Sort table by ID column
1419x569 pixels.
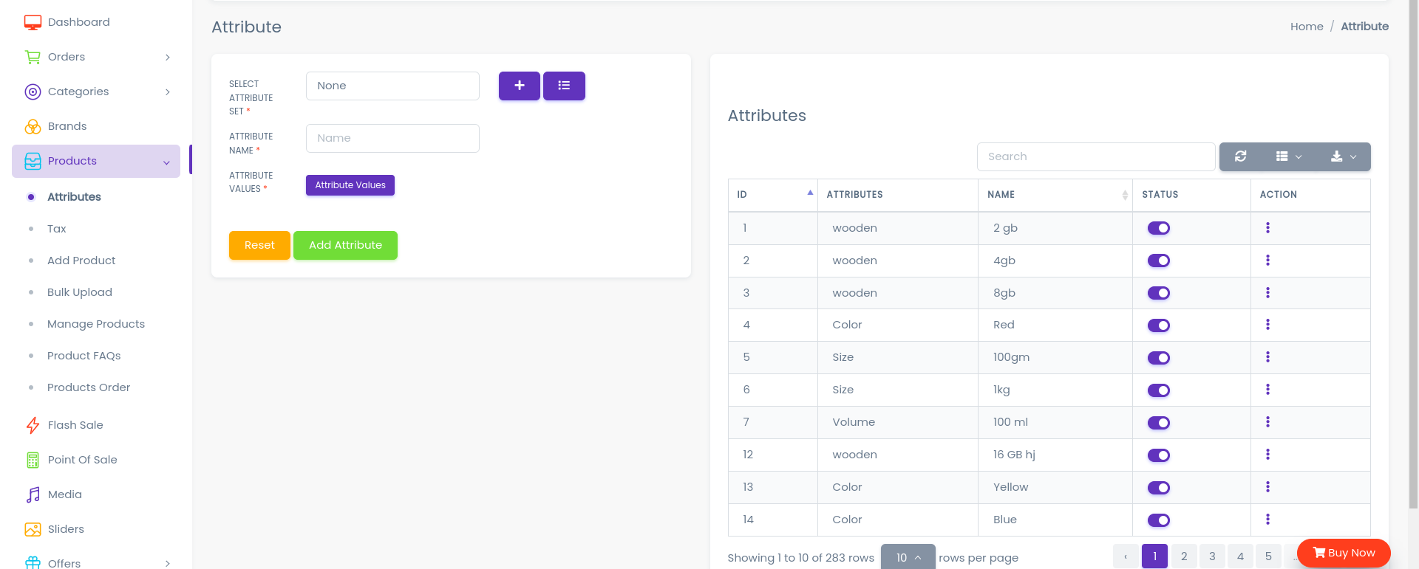coord(772,195)
